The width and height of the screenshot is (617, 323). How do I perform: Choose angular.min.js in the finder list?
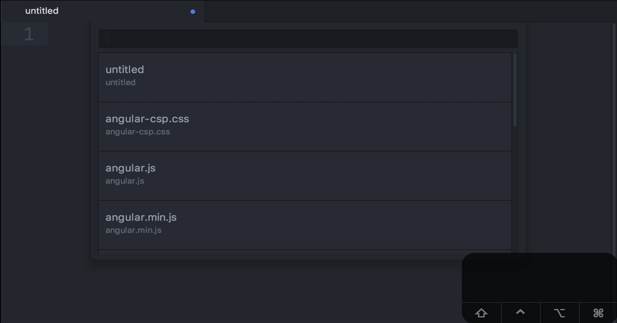[305, 225]
